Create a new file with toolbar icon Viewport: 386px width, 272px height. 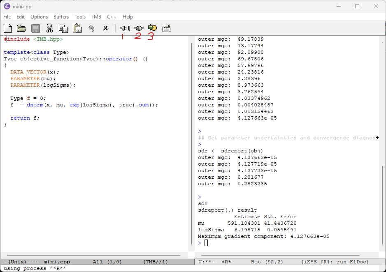(x=8, y=28)
